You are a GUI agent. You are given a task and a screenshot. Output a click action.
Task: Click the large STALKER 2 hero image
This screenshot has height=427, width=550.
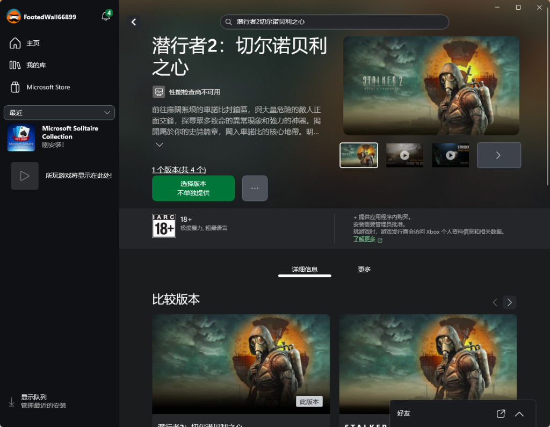click(431, 85)
